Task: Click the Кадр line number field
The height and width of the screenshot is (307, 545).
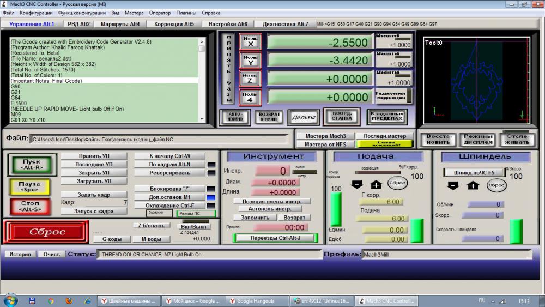Action: coord(107,202)
